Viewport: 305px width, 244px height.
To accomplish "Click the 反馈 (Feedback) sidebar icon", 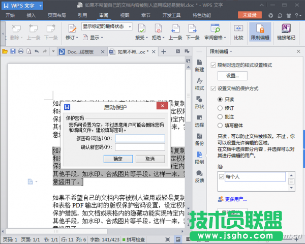I will coord(199,176).
